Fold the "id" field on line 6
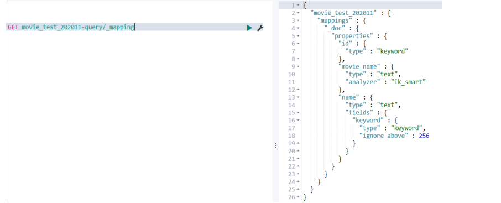 click(298, 44)
